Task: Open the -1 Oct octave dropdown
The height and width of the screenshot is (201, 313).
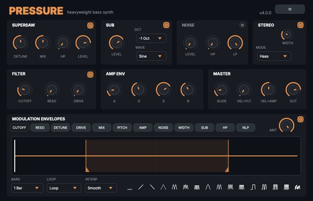Action: [151, 38]
